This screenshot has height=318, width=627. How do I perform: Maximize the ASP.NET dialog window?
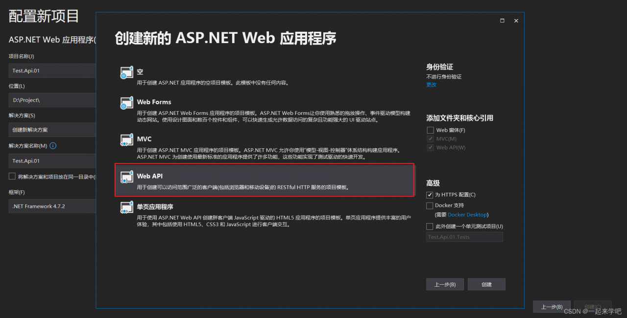pyautogui.click(x=502, y=21)
